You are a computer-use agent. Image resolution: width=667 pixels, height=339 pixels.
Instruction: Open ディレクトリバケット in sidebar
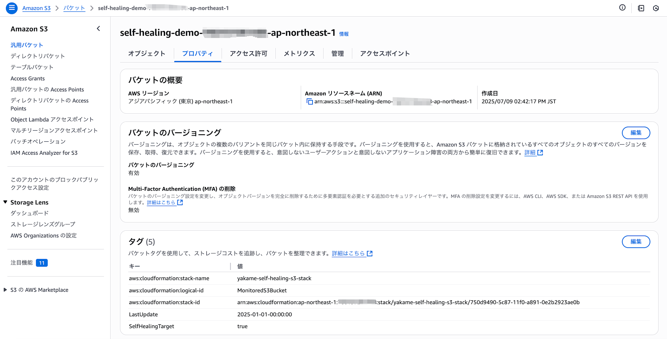click(38, 56)
